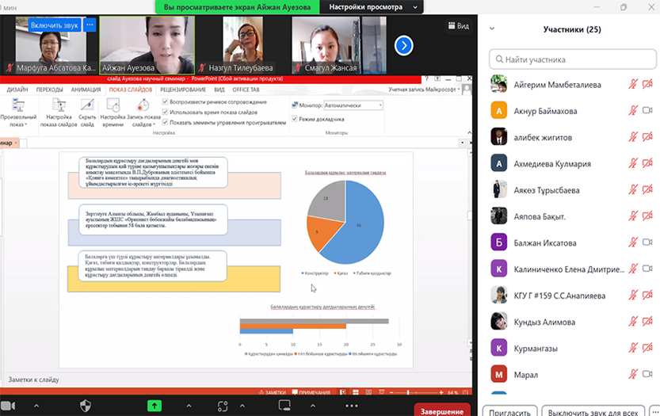This screenshot has height=416, width=660.
Task: Click next arrow in video gallery
Action: (x=404, y=45)
